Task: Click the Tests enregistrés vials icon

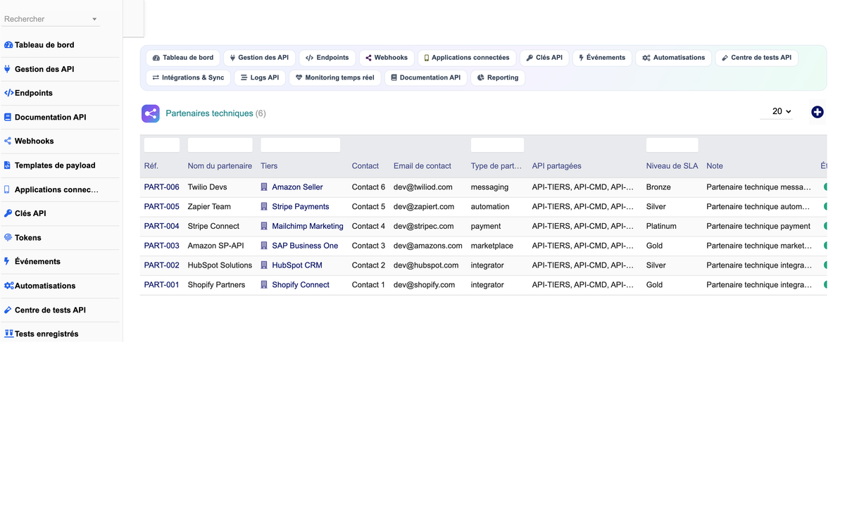Action: coord(8,334)
